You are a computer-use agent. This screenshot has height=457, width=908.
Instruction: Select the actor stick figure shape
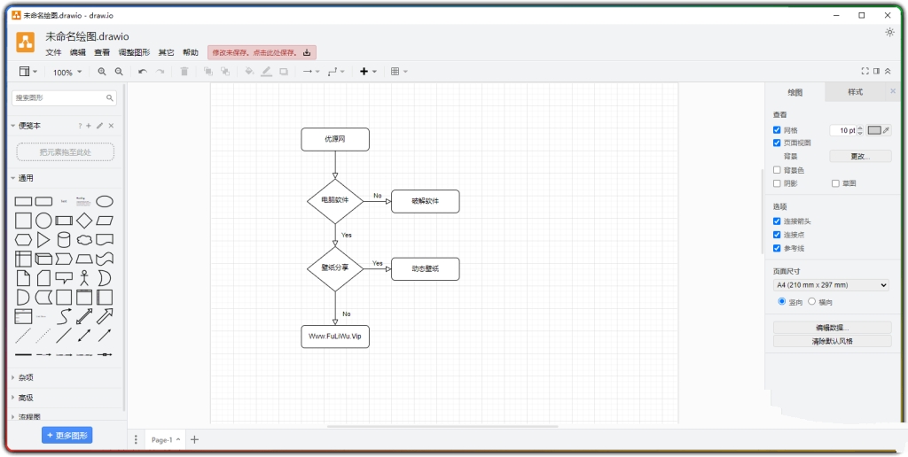coord(84,278)
